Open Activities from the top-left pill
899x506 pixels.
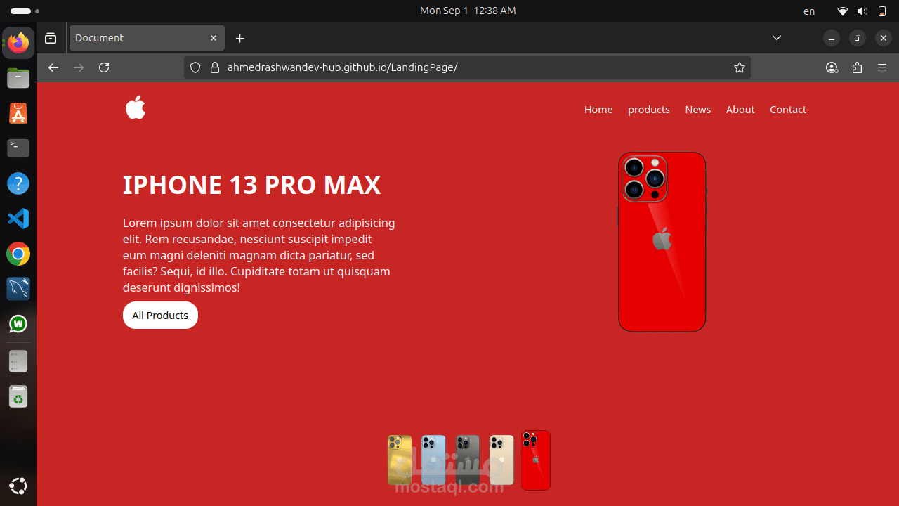pyautogui.click(x=25, y=11)
